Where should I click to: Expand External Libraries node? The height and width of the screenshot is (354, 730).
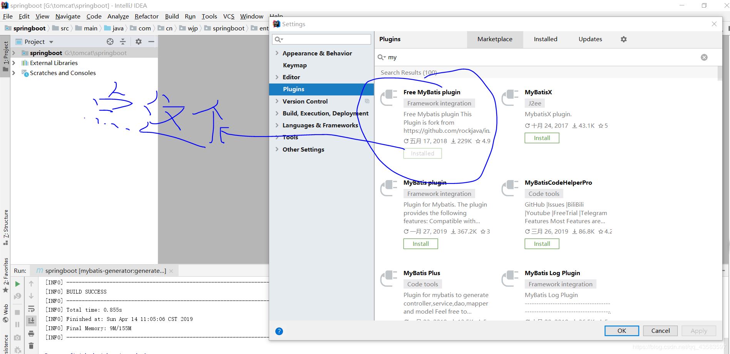pyautogui.click(x=14, y=63)
